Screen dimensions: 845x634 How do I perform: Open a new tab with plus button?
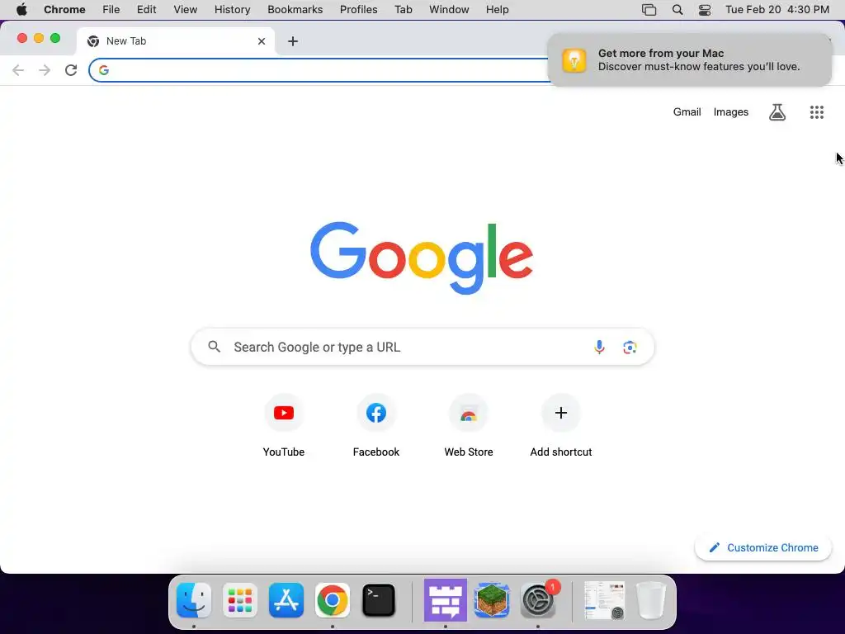point(293,41)
